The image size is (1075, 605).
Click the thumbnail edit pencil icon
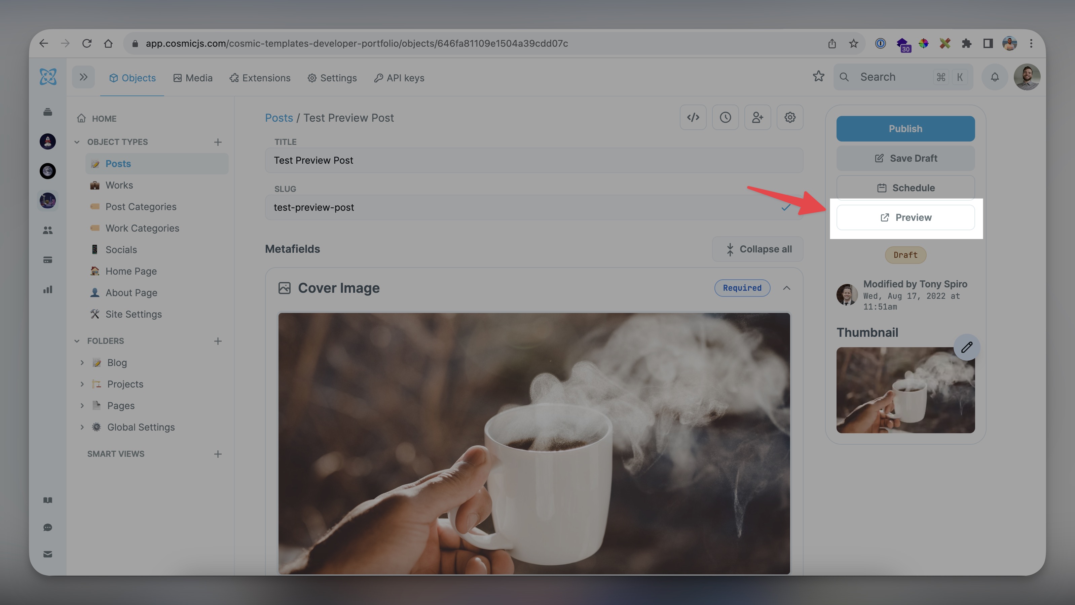click(x=967, y=348)
